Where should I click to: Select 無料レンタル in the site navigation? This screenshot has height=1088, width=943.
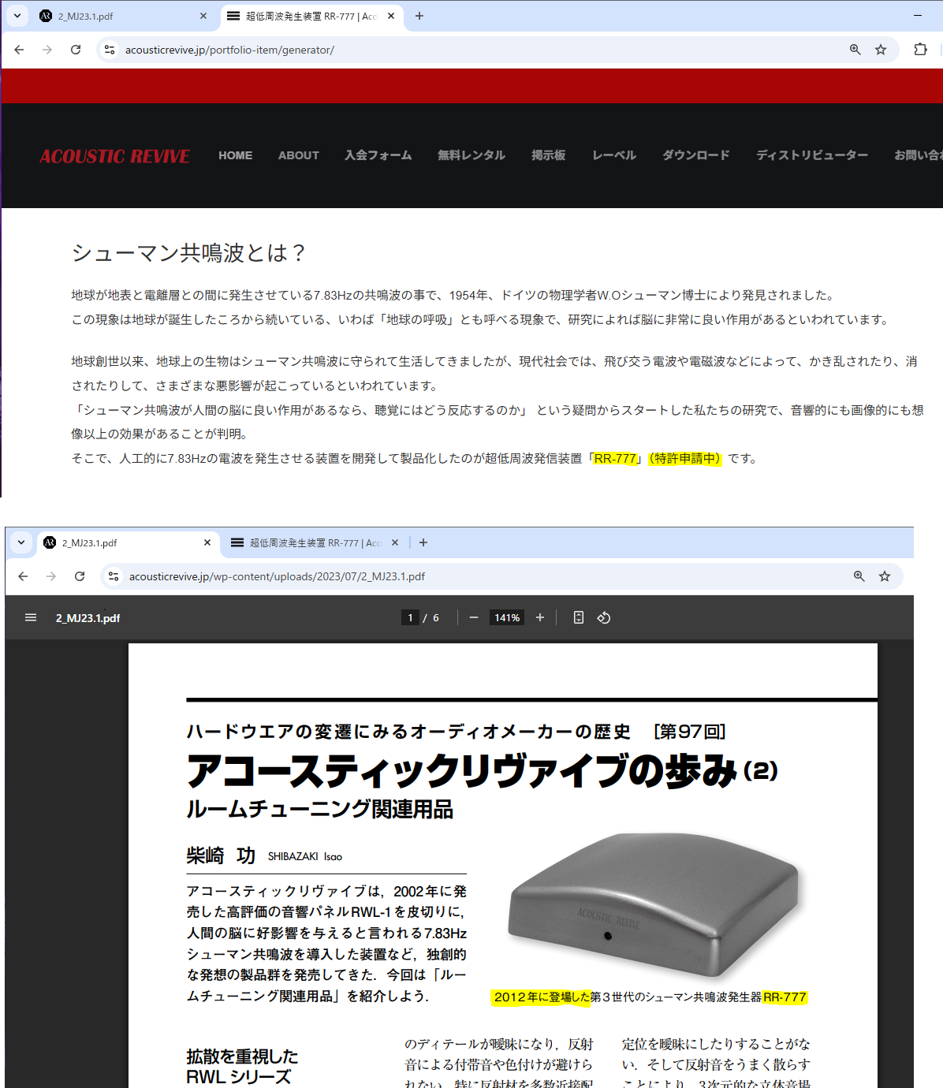[x=471, y=155]
